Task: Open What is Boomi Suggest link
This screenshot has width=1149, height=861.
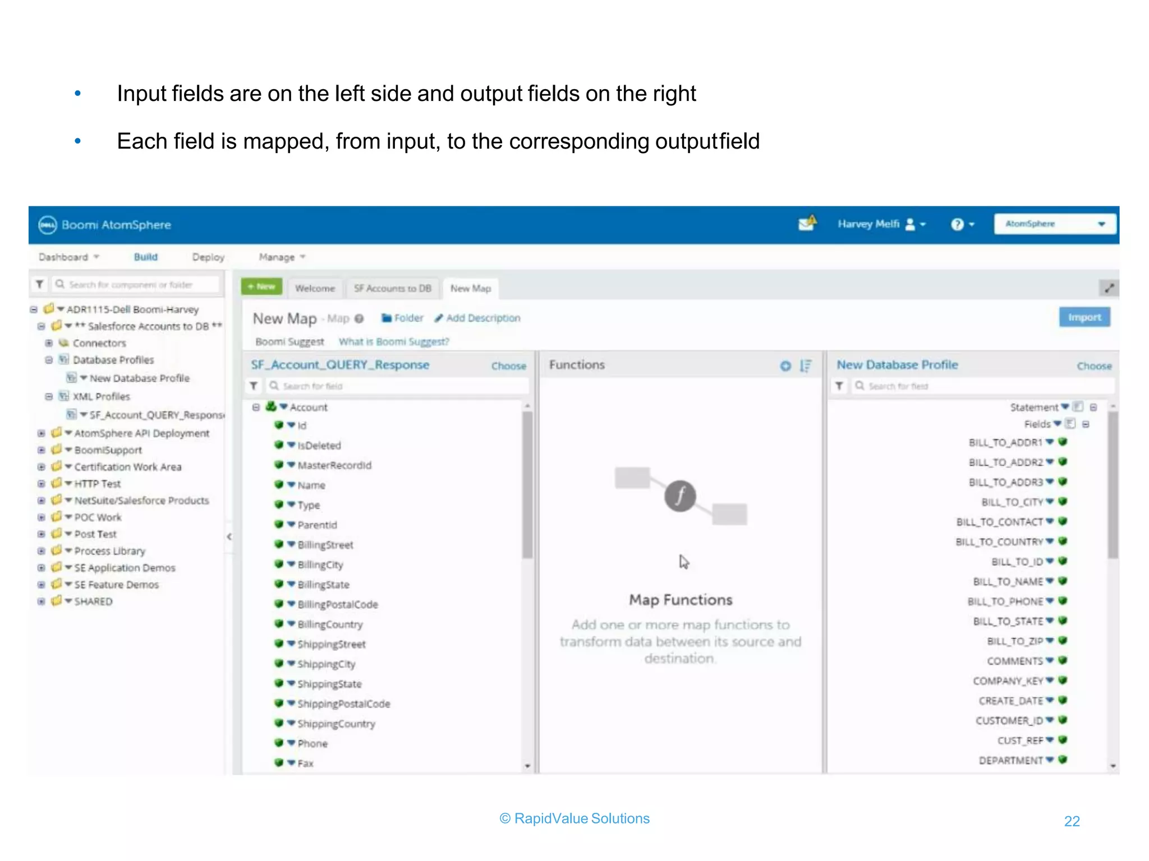Action: [x=394, y=342]
